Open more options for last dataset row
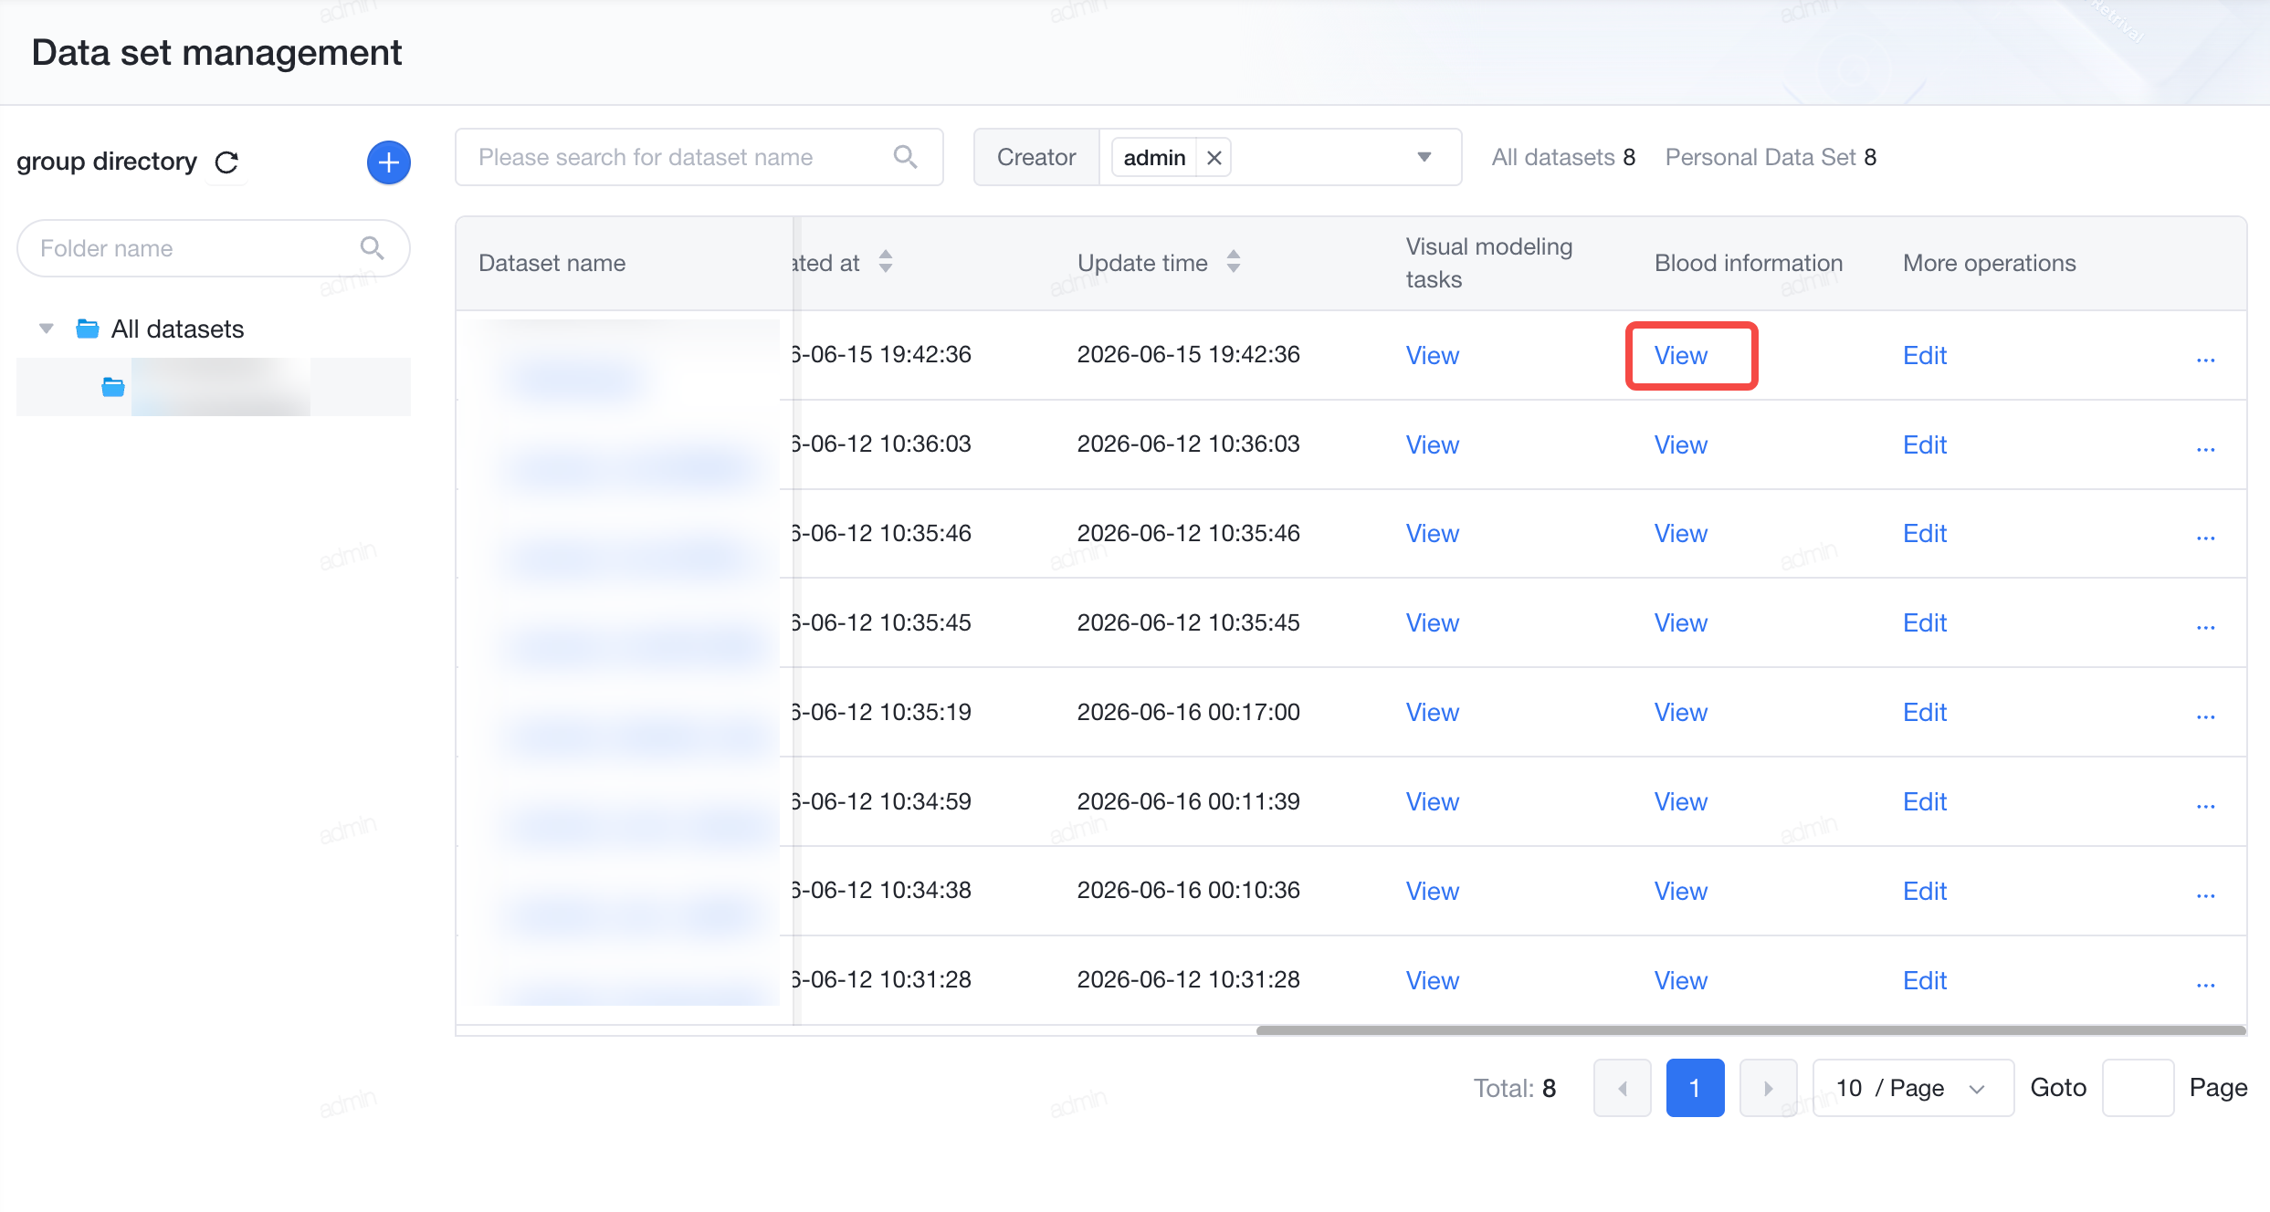The image size is (2270, 1212). coord(2205,984)
